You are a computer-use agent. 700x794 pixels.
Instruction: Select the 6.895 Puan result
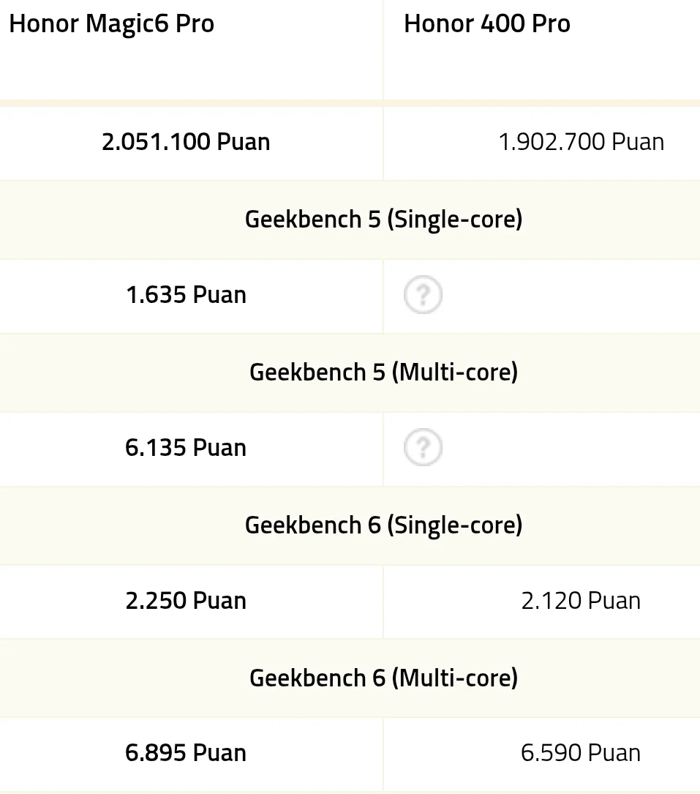[x=186, y=753]
